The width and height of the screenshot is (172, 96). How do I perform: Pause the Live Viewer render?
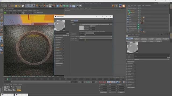[x=11, y=13]
